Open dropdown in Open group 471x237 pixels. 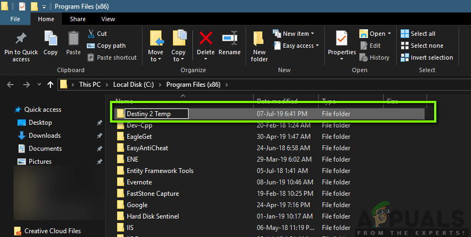coord(389,34)
